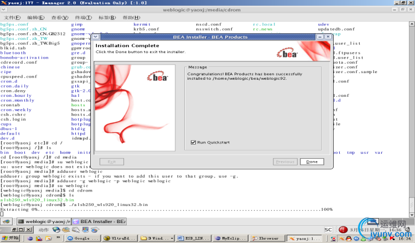This screenshot has height=243, width=415.
Task: Switch to weblogic@yaoxj terminal panel task
Action: coord(44,221)
